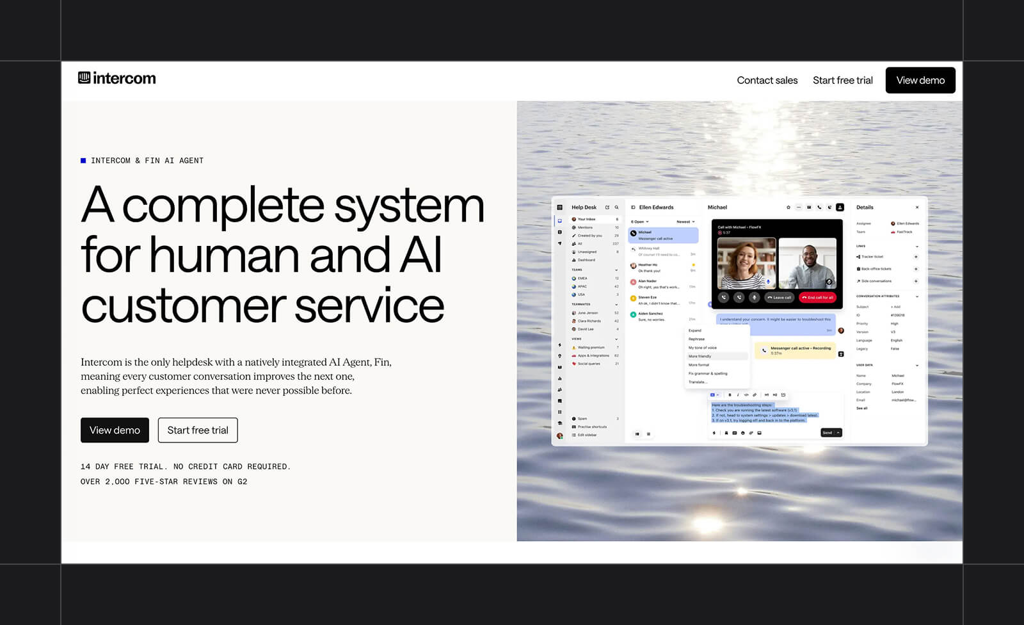
Task: Click the Help Desk search icon
Action: 616,207
